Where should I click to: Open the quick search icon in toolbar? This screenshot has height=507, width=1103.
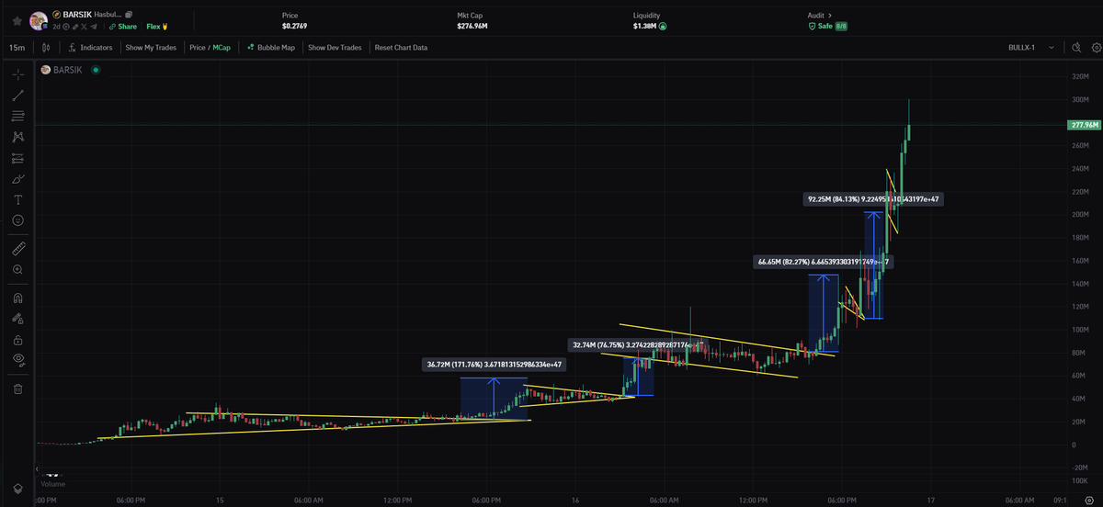tap(1076, 47)
